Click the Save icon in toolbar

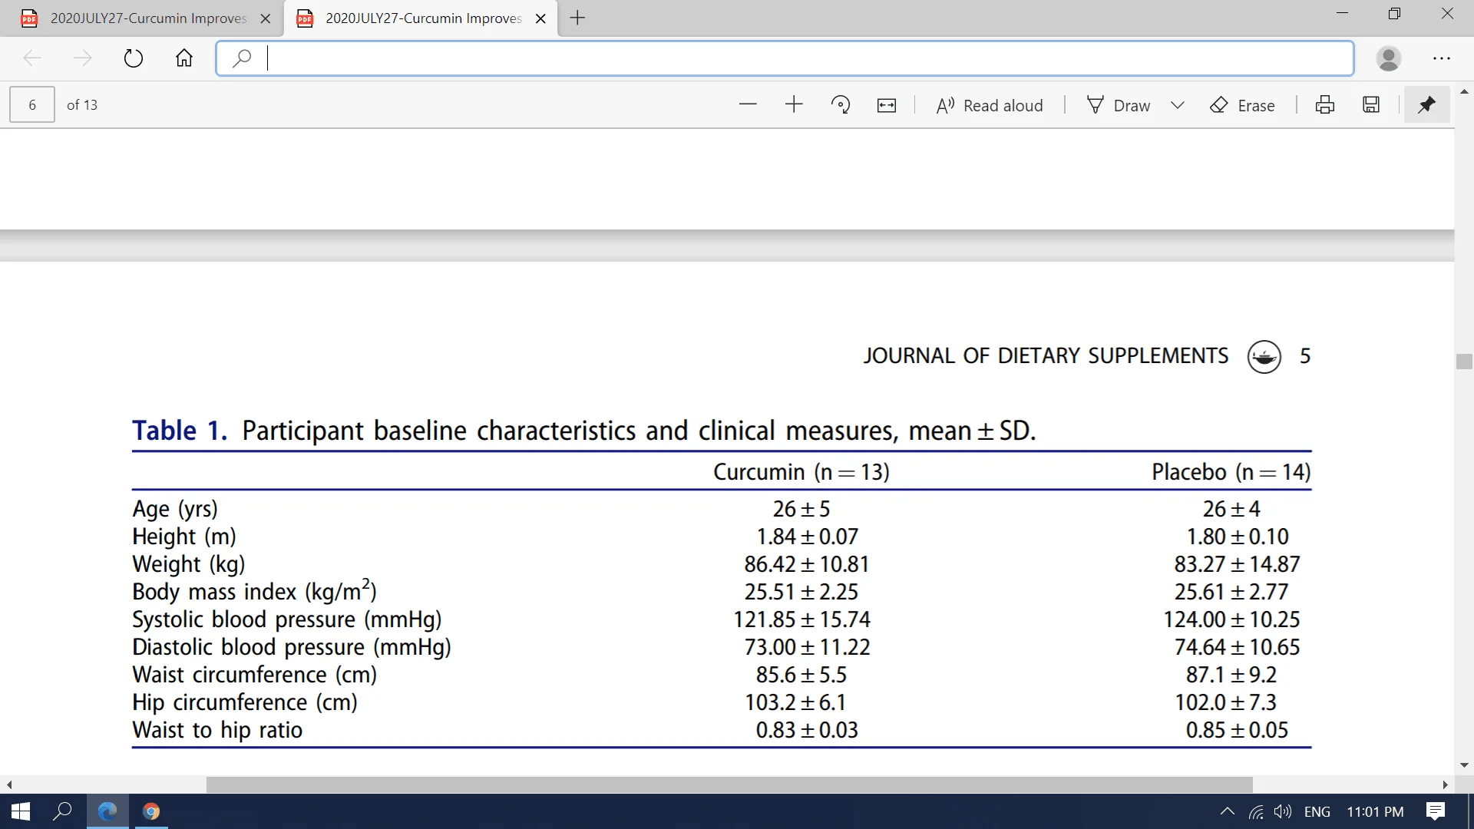point(1372,104)
